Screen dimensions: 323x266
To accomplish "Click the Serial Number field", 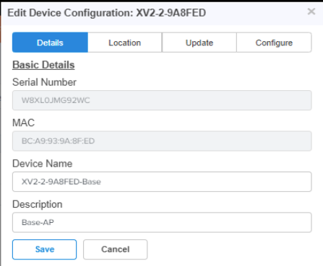I will tap(162, 100).
